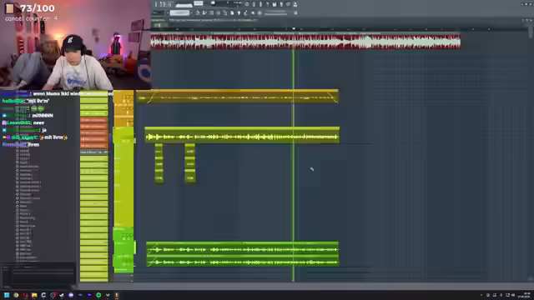Open Google Chrome from the taskbar
Image resolution: width=534 pixels, height=300 pixels.
[16, 295]
